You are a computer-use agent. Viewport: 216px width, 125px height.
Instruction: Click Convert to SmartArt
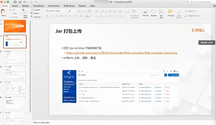[x=135, y=14]
